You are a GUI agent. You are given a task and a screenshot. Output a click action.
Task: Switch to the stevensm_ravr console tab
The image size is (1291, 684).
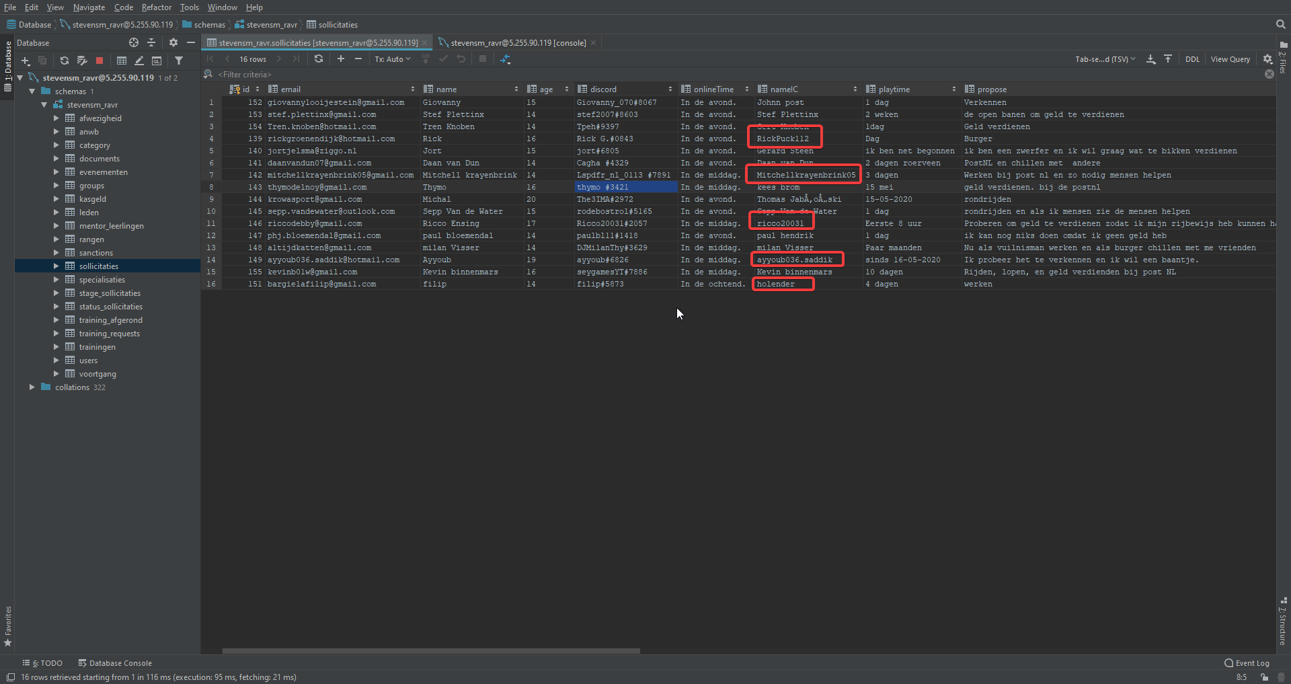point(518,43)
